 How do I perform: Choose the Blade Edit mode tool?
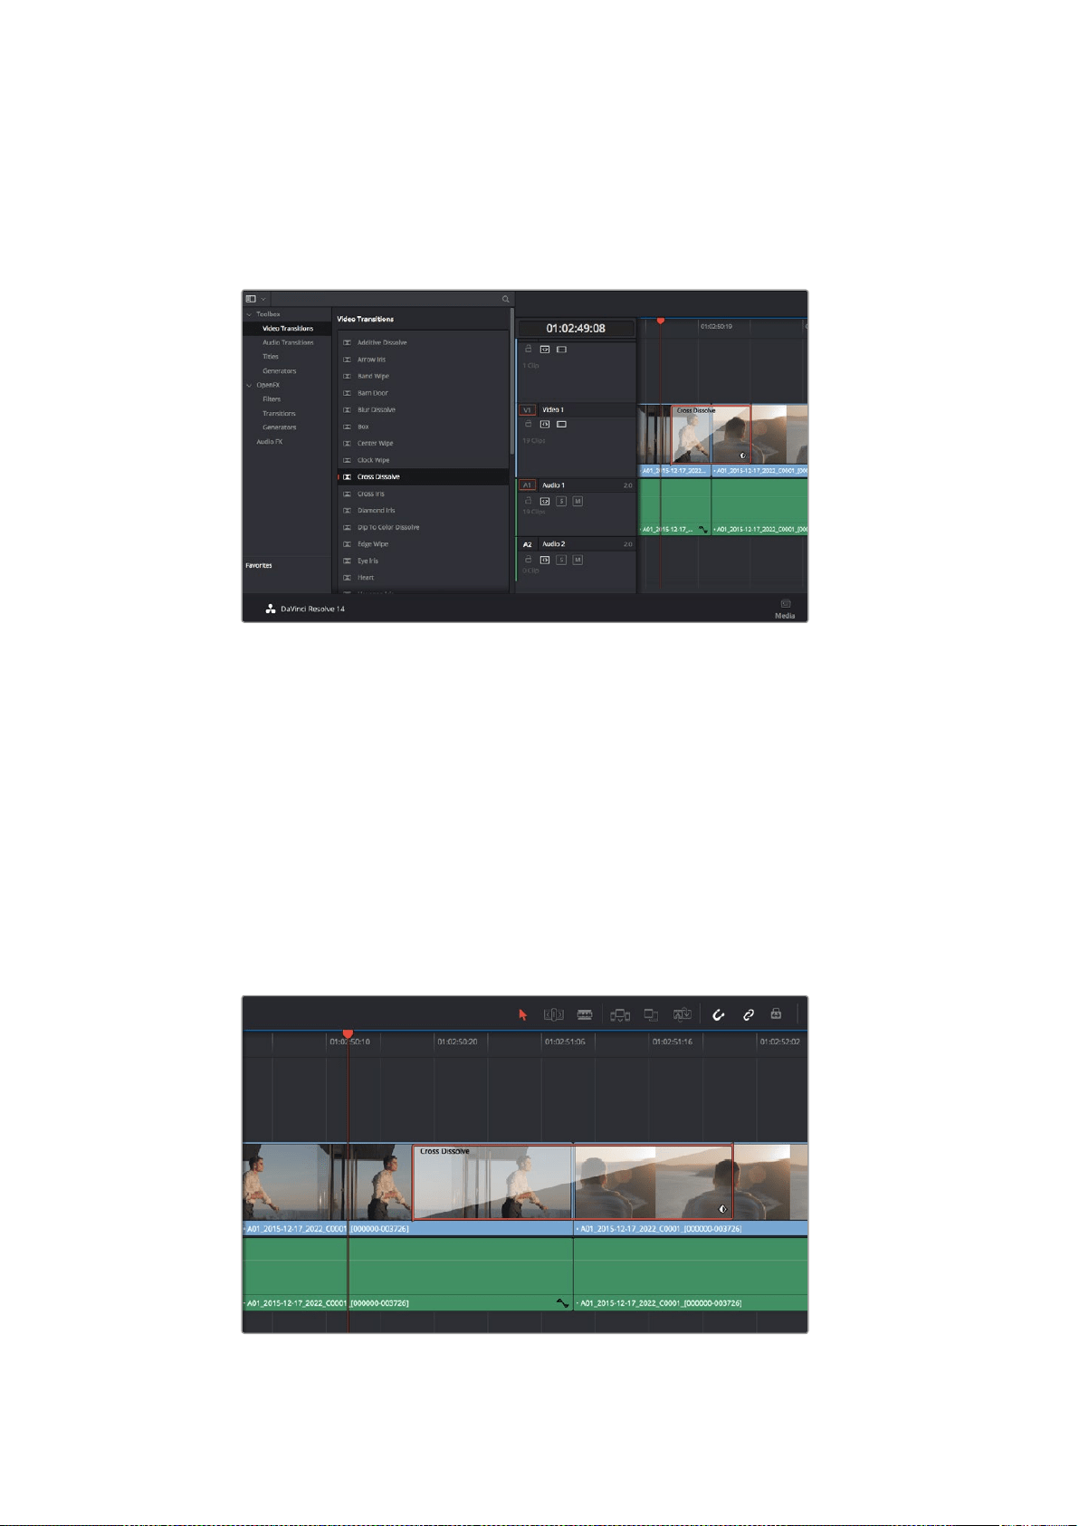click(585, 1014)
